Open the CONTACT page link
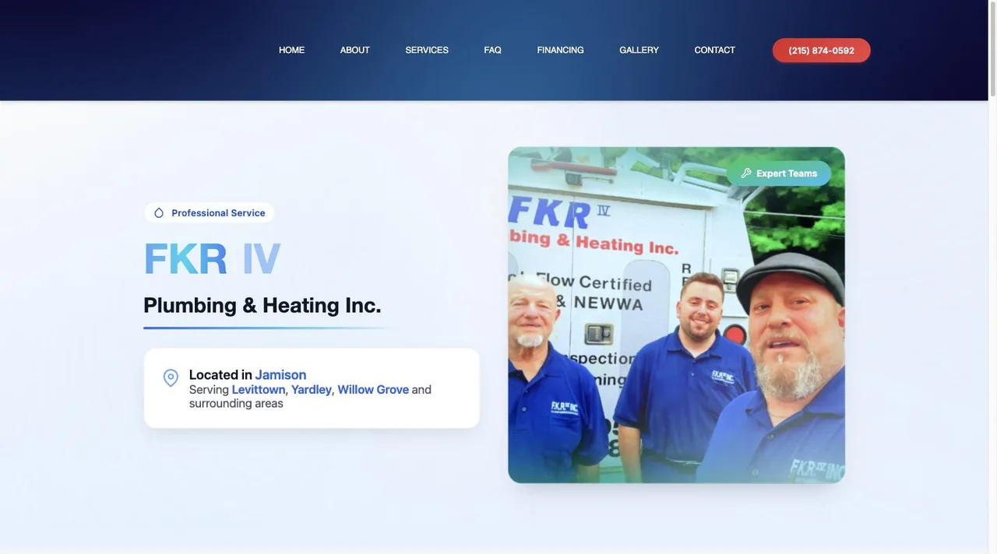997x554 pixels. [x=714, y=50]
